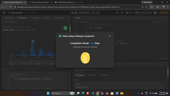The height and width of the screenshot is (96, 170).
Task: Open the Premium link
Action: tap(163, 13)
